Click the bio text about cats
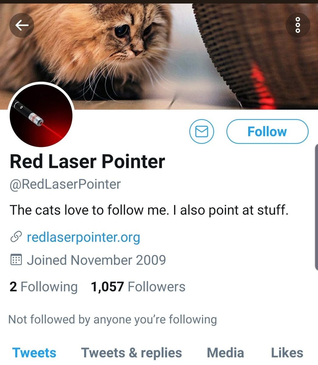 coord(149,210)
